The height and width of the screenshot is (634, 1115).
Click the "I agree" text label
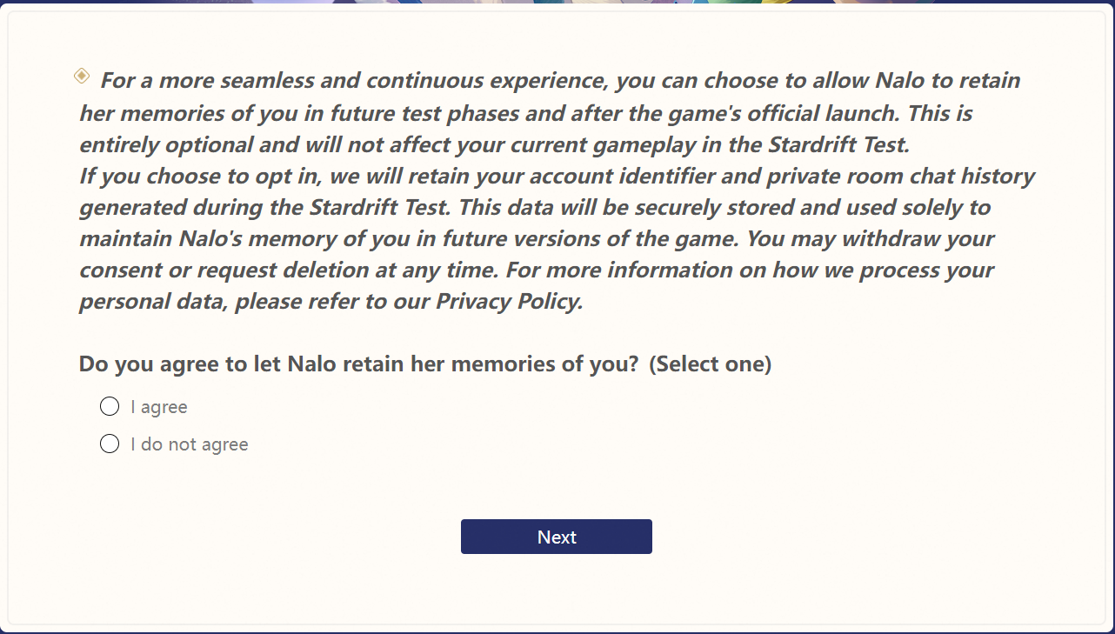[x=159, y=407]
